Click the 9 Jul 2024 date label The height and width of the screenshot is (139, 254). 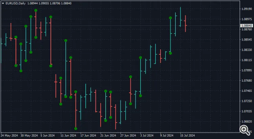(x=167, y=136)
